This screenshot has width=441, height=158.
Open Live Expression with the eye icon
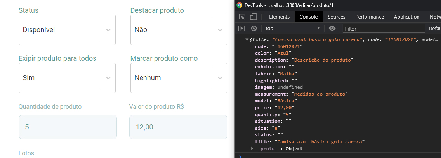click(x=332, y=28)
